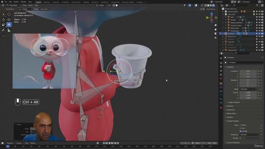Click play animation button in timeline
The image size is (265, 149).
112,143
